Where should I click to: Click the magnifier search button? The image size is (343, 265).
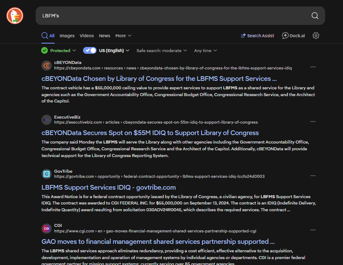pos(315,16)
